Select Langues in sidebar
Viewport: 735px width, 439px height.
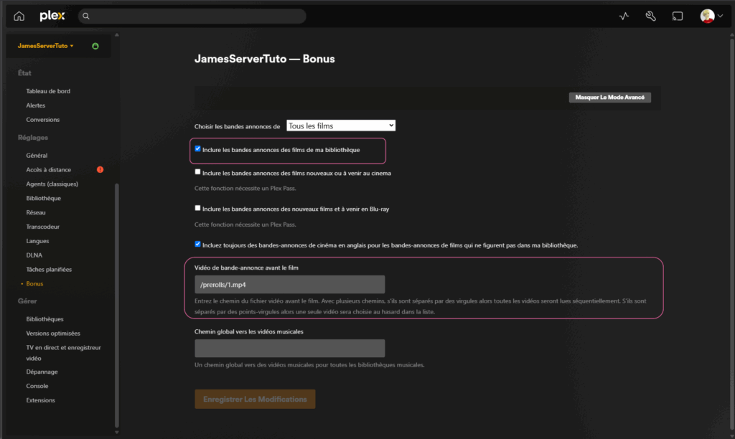37,241
